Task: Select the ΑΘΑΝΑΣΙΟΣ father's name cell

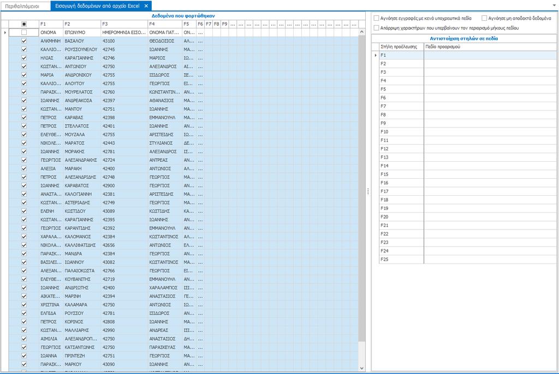Action: tap(165, 101)
